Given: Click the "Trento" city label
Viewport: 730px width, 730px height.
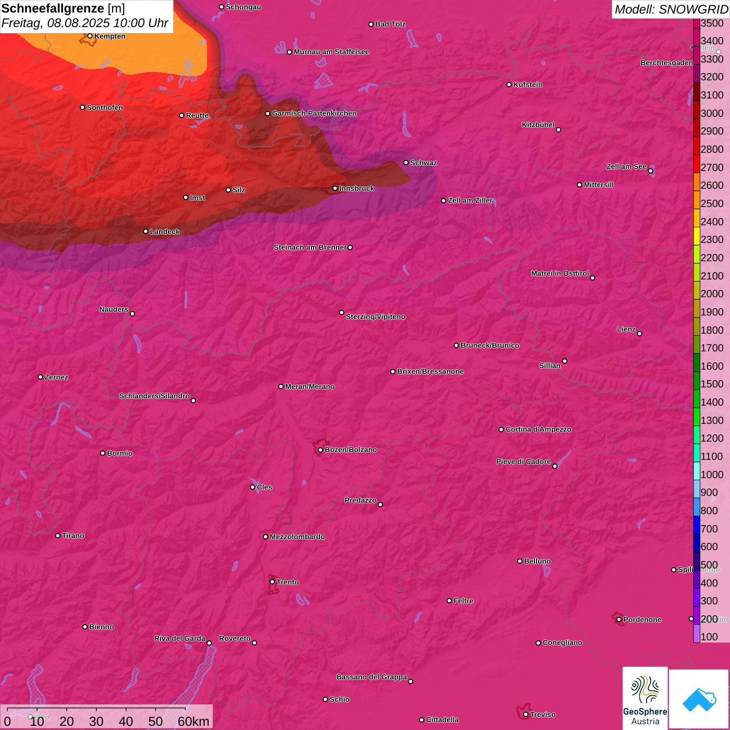Looking at the screenshot, I should 288,582.
